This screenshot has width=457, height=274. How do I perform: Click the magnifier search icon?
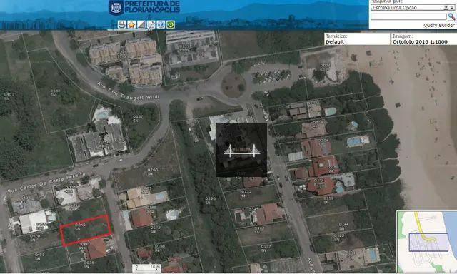(x=451, y=16)
